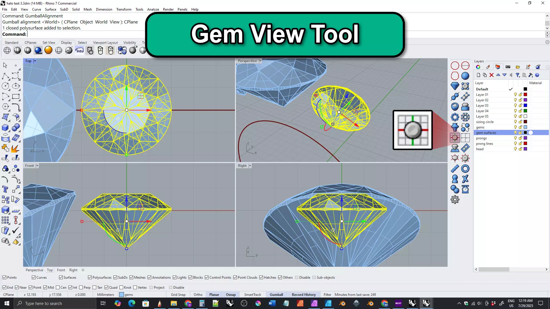The image size is (550, 309).
Task: Toggle Gumball in the status bar
Action: [276, 295]
